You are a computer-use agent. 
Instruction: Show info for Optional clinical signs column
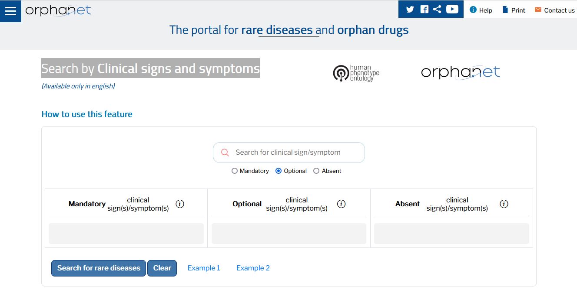pyautogui.click(x=341, y=204)
